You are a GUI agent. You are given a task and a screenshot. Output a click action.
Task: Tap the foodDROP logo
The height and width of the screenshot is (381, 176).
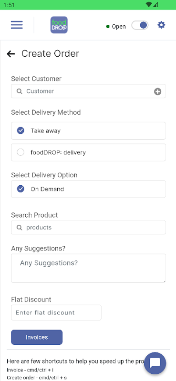click(x=59, y=25)
